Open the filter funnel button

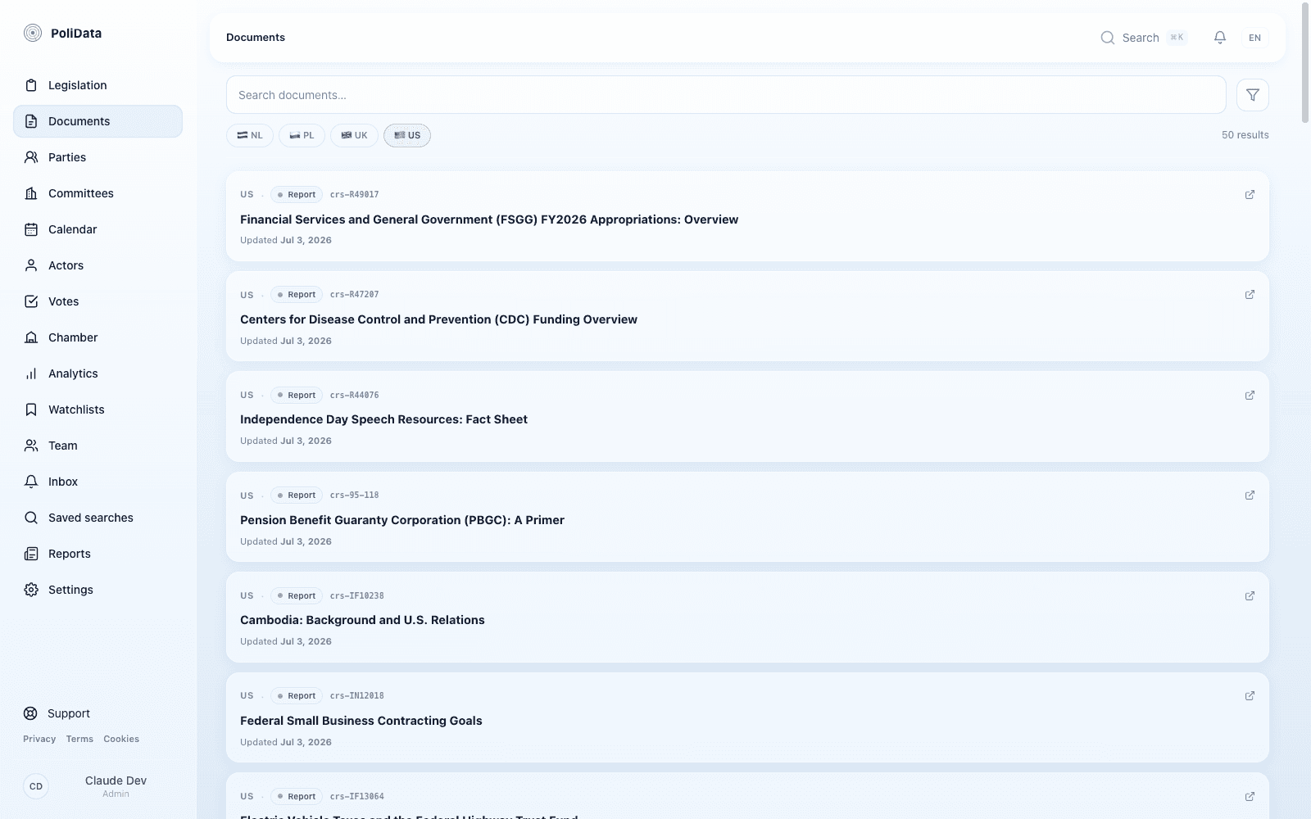[x=1253, y=95]
